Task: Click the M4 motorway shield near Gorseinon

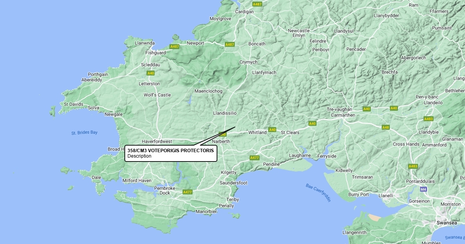Action: (x=423, y=189)
